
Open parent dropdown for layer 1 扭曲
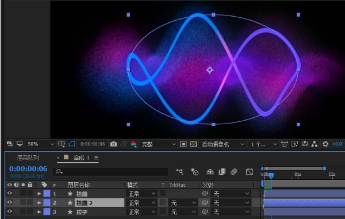click(231, 194)
